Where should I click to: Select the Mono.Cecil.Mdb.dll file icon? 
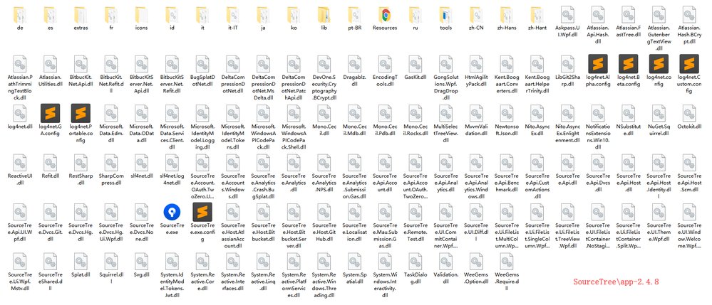355,113
